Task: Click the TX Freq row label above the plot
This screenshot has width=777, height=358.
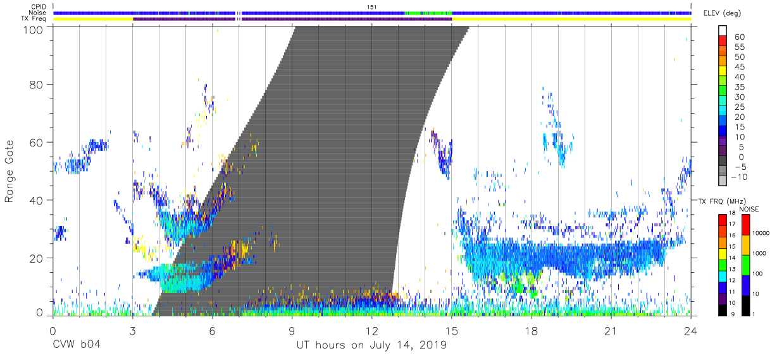Action: (34, 19)
